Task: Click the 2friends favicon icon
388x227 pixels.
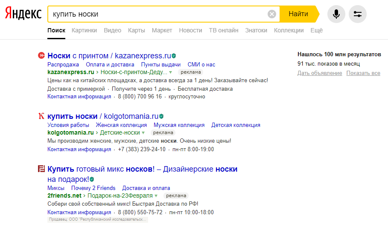Action: pyautogui.click(x=41, y=169)
